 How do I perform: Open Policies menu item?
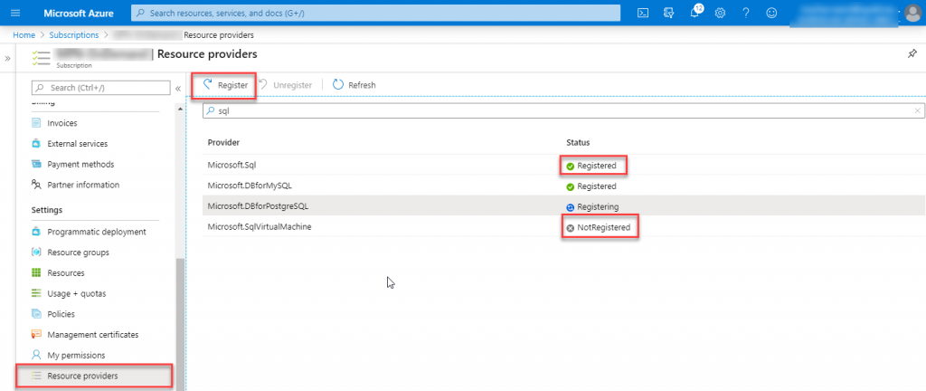coord(61,314)
